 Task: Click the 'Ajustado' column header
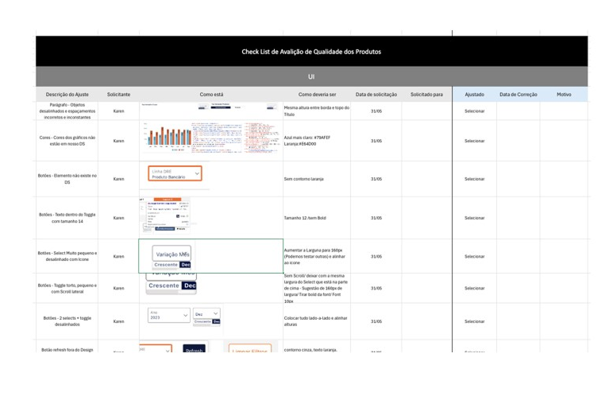tap(474, 95)
